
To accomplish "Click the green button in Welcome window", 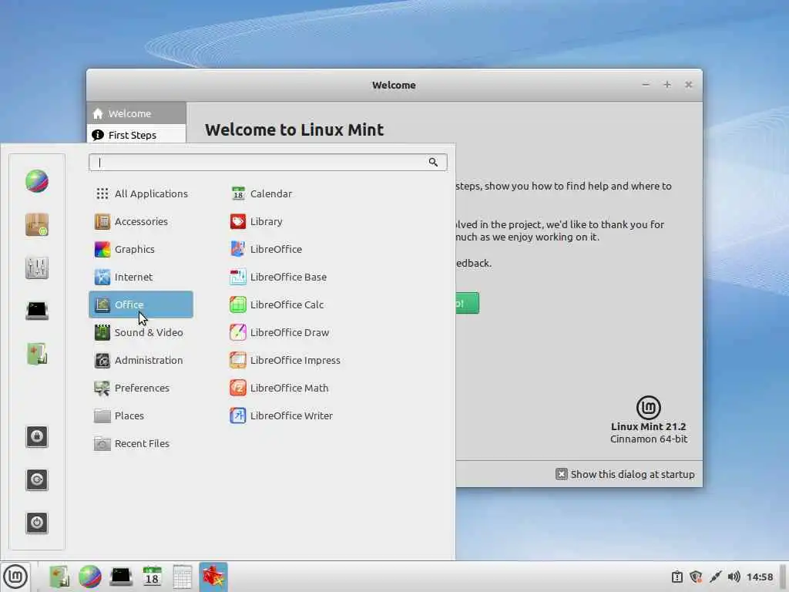I will click(467, 303).
